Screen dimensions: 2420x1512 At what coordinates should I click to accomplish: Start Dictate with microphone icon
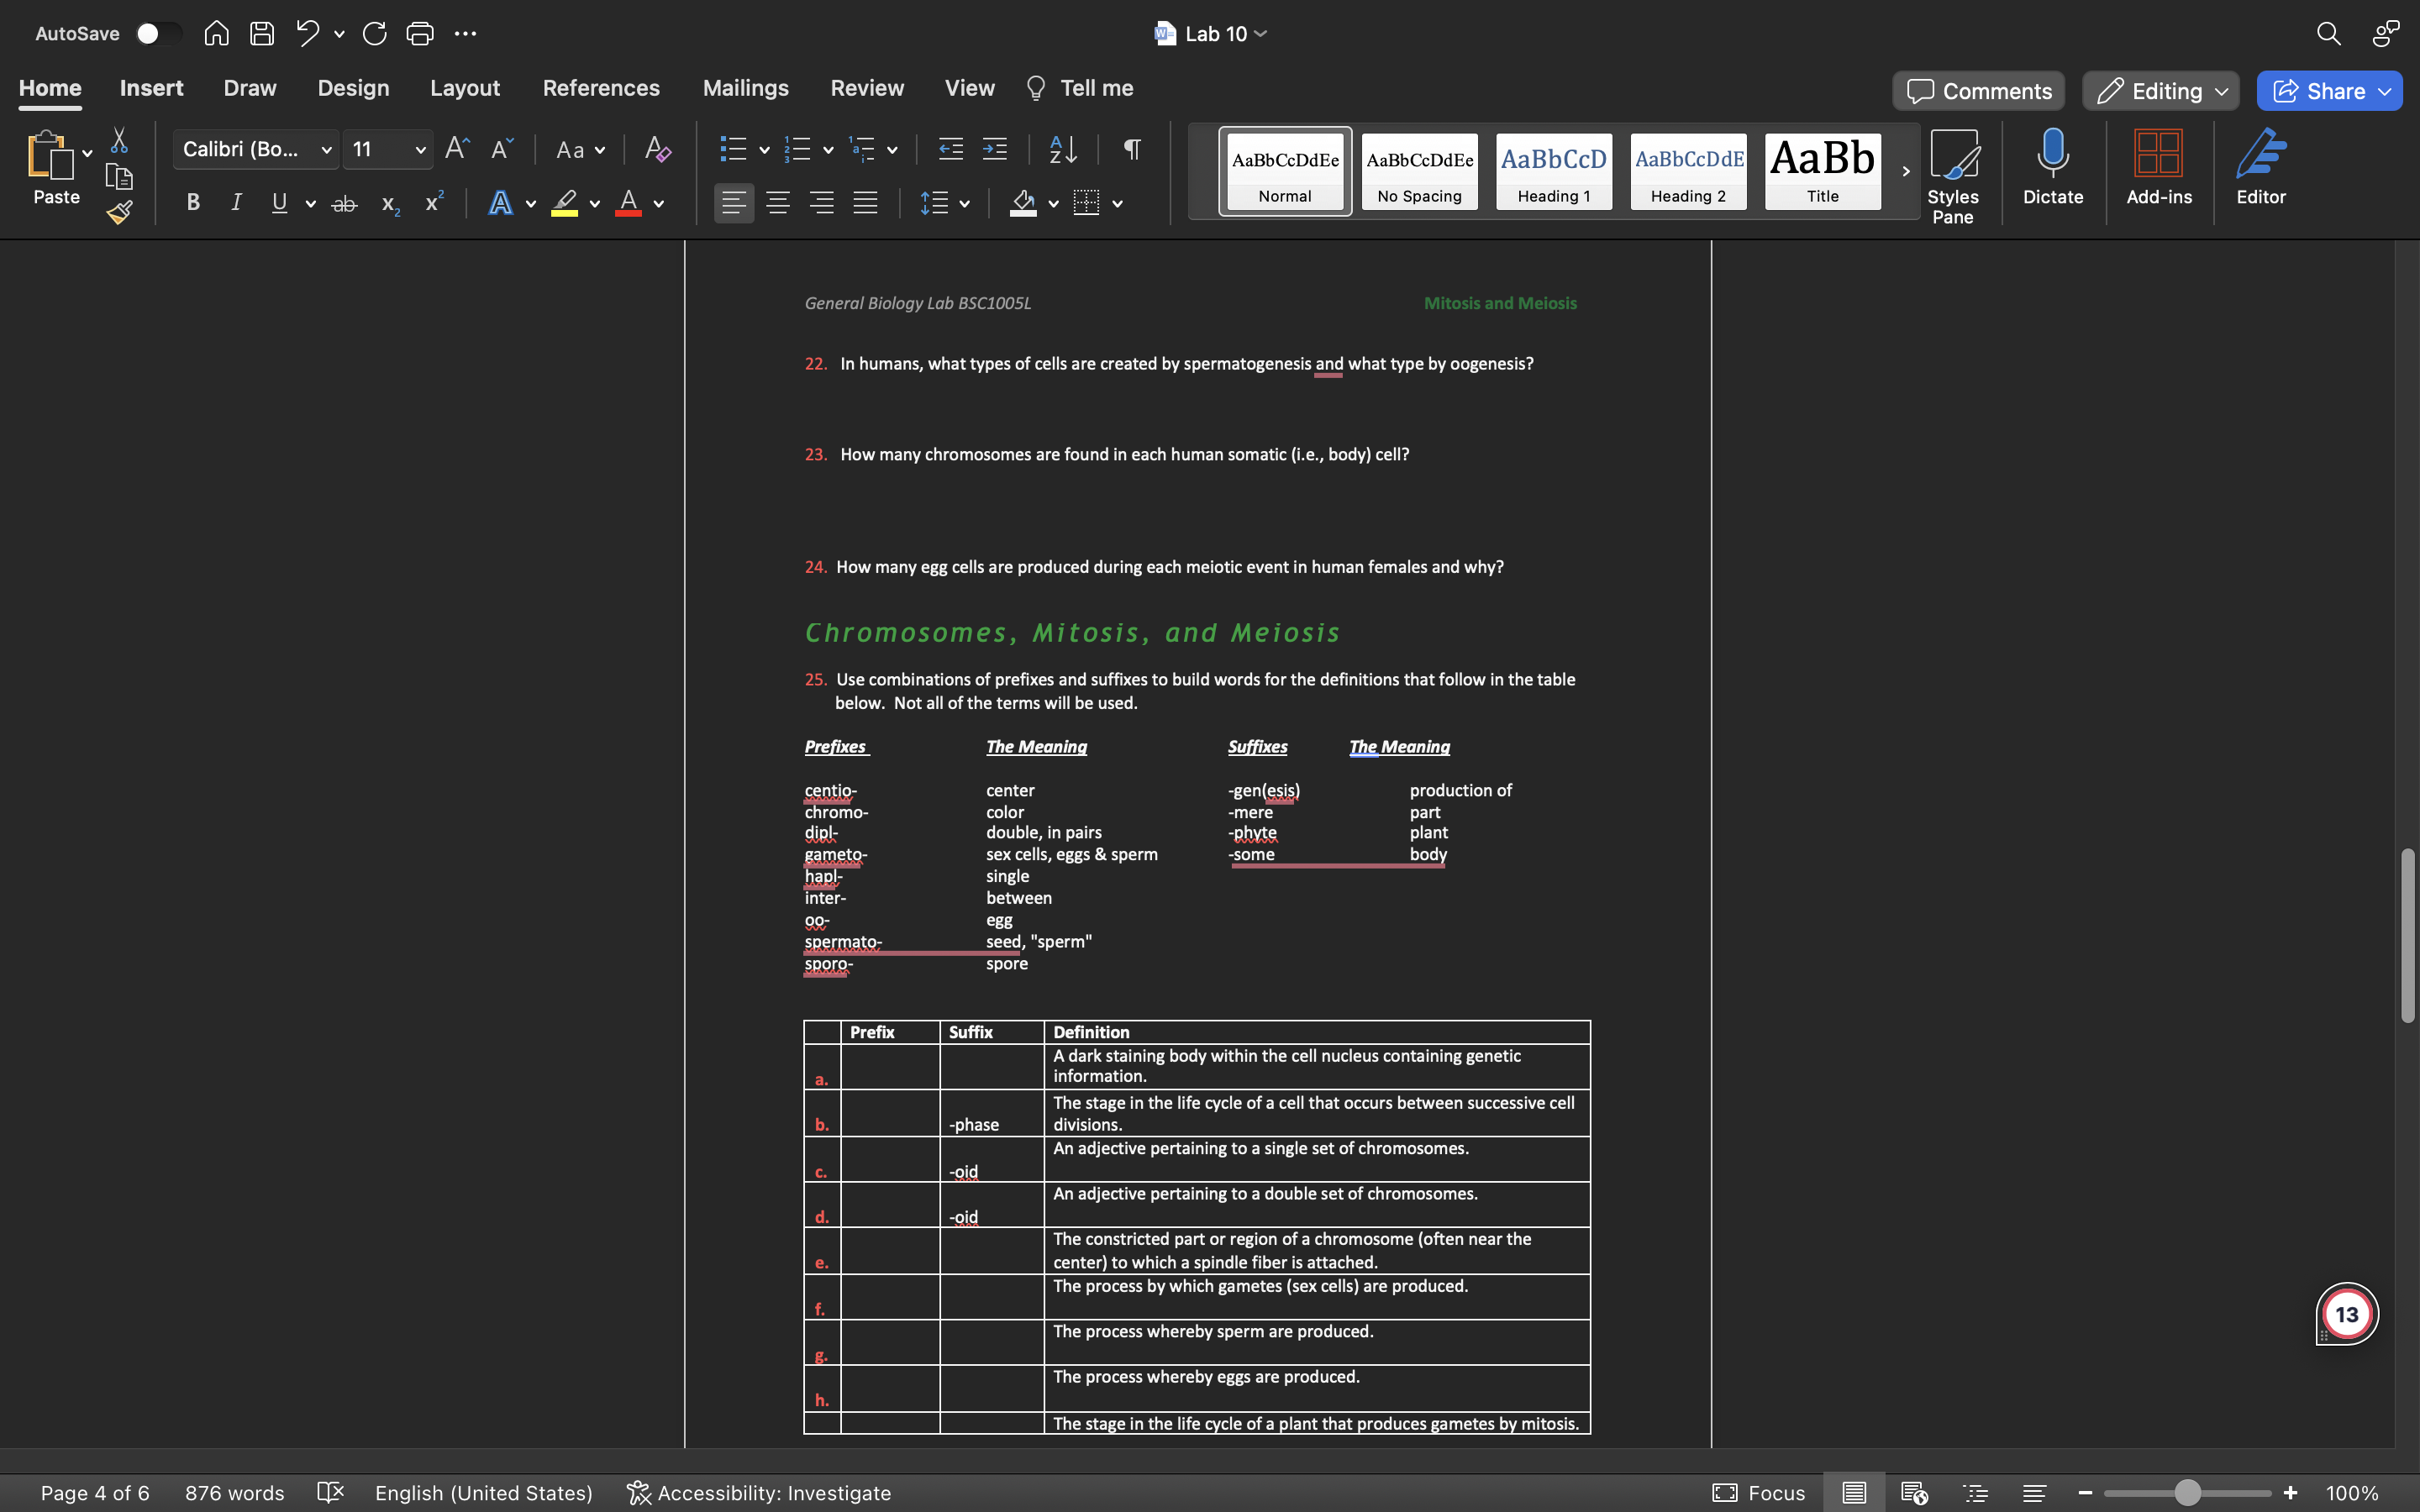pos(2052,166)
